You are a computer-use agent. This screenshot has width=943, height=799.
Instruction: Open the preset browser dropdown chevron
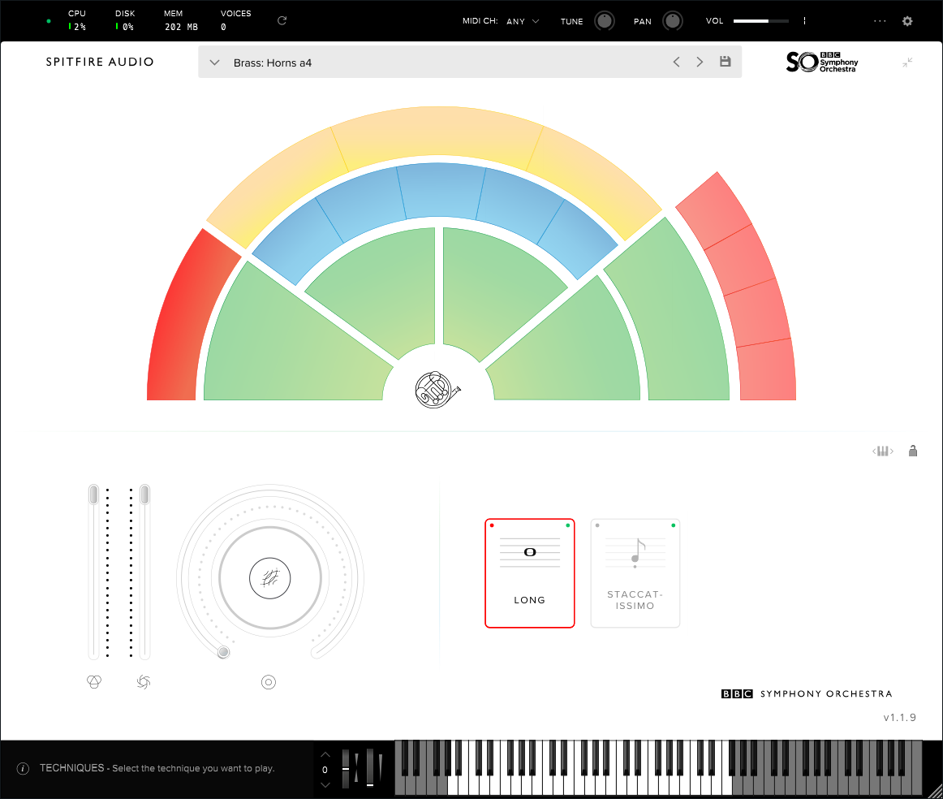click(214, 63)
